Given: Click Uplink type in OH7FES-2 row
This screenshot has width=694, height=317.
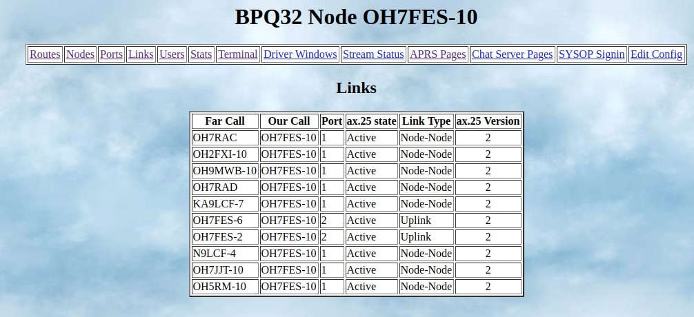Looking at the screenshot, I should pos(426,237).
